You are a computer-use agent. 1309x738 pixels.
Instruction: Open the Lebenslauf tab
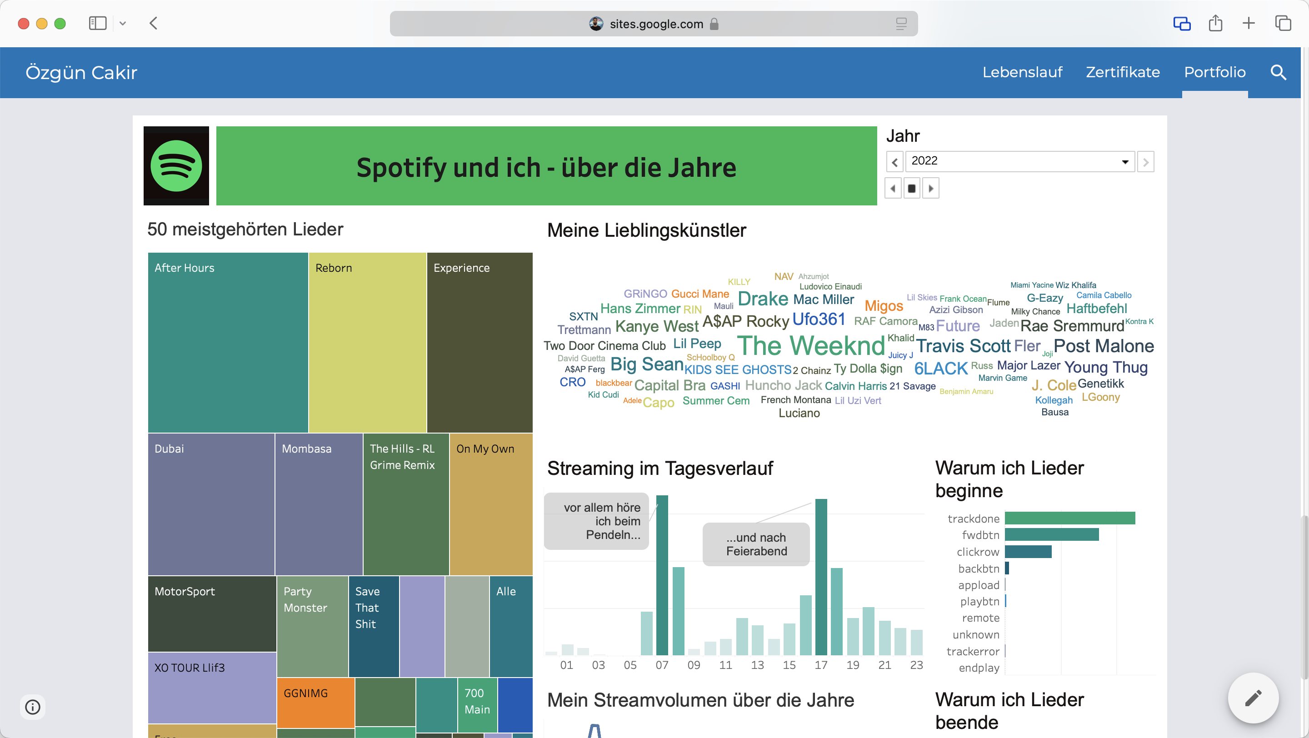[x=1022, y=72]
